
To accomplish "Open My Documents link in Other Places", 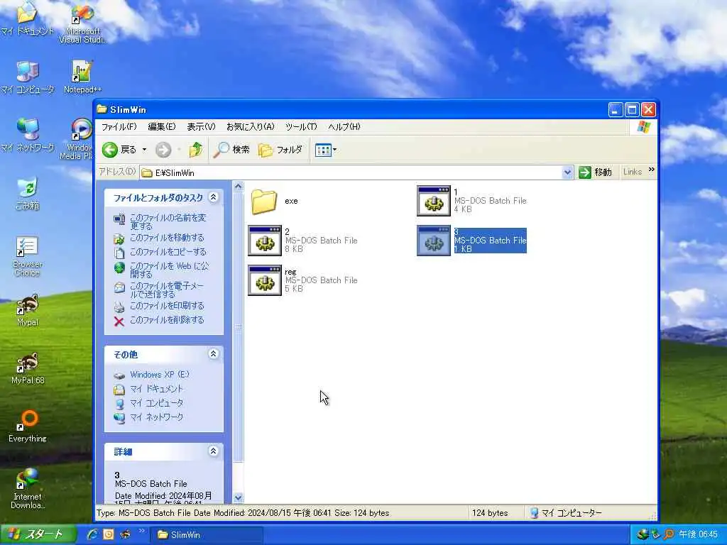I will coord(156,389).
